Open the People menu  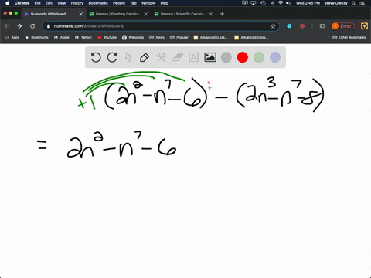click(x=119, y=3)
